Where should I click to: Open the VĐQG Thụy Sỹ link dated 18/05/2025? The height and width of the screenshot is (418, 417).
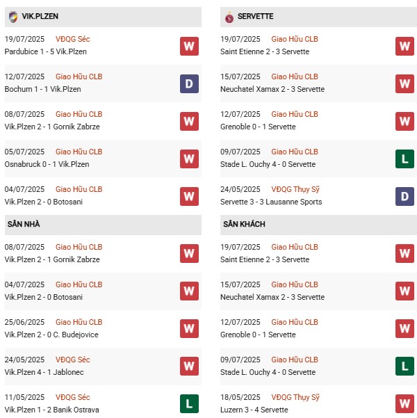295,397
